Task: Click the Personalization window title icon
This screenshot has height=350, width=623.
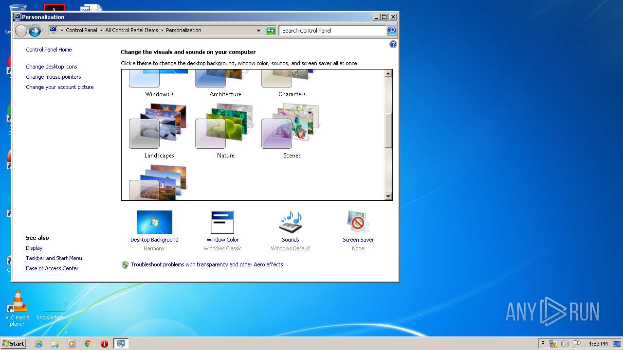Action: click(x=18, y=17)
